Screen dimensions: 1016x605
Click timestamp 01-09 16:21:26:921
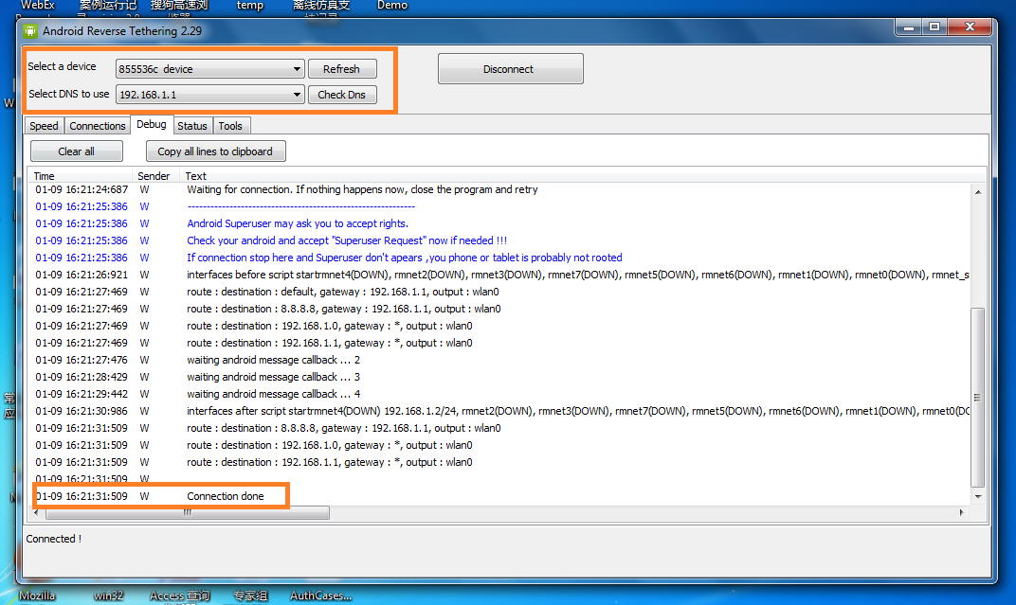pyautogui.click(x=82, y=275)
